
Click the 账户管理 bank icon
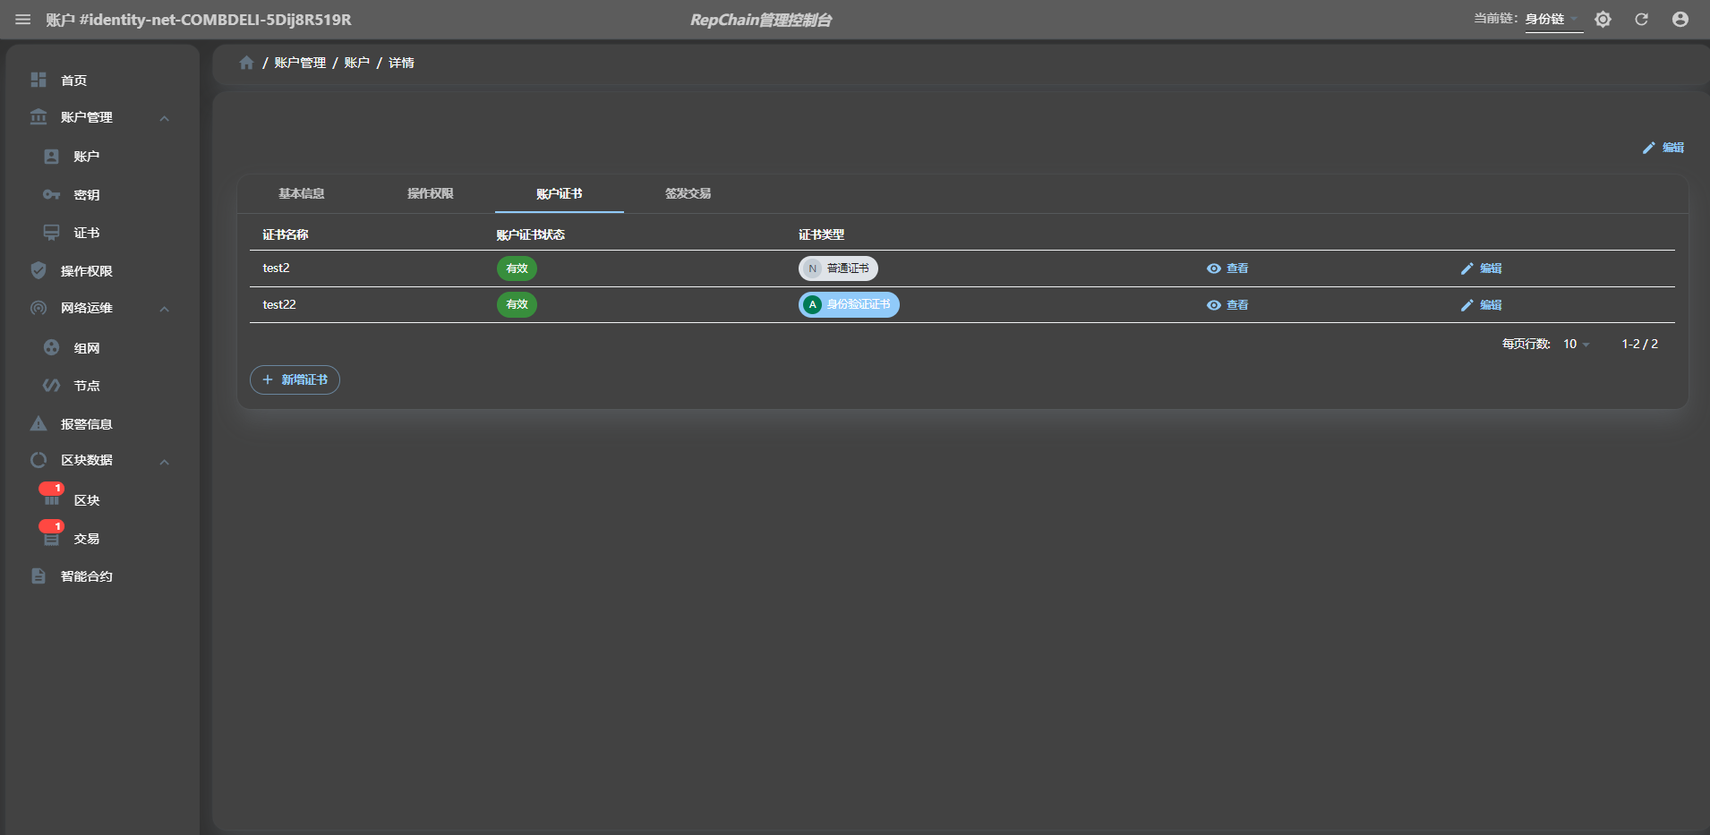point(38,117)
